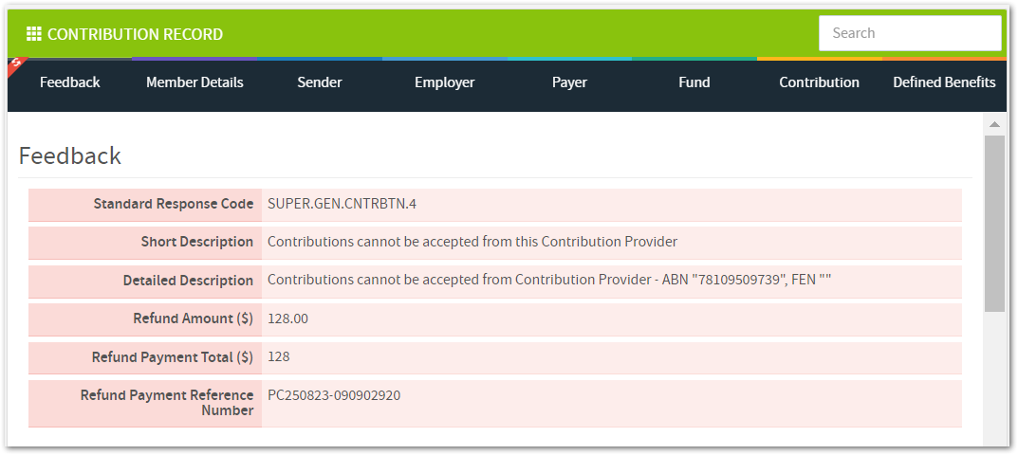Click in the Search field

click(910, 33)
